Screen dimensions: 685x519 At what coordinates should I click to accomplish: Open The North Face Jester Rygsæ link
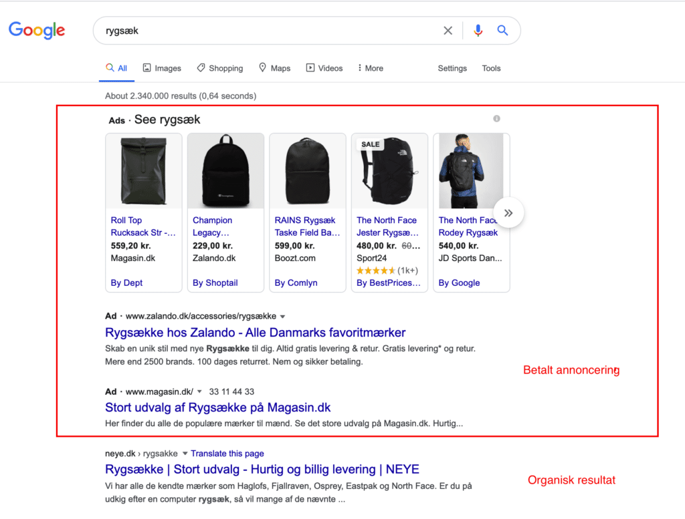click(387, 226)
